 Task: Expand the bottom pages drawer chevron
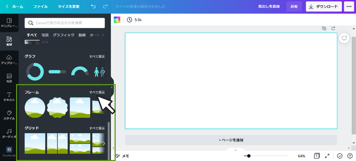[x=236, y=150]
